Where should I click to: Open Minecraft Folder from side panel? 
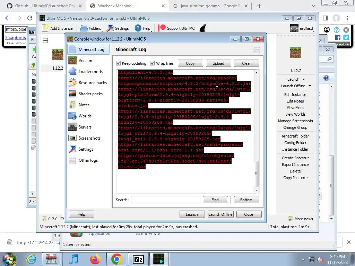(295, 136)
